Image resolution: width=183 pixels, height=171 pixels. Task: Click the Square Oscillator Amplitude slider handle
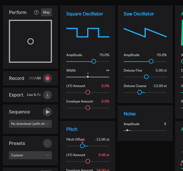coord(94,61)
